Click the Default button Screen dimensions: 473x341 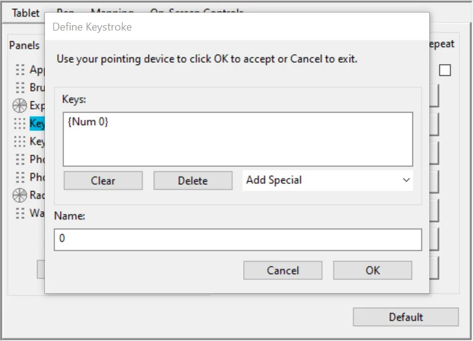coord(405,317)
